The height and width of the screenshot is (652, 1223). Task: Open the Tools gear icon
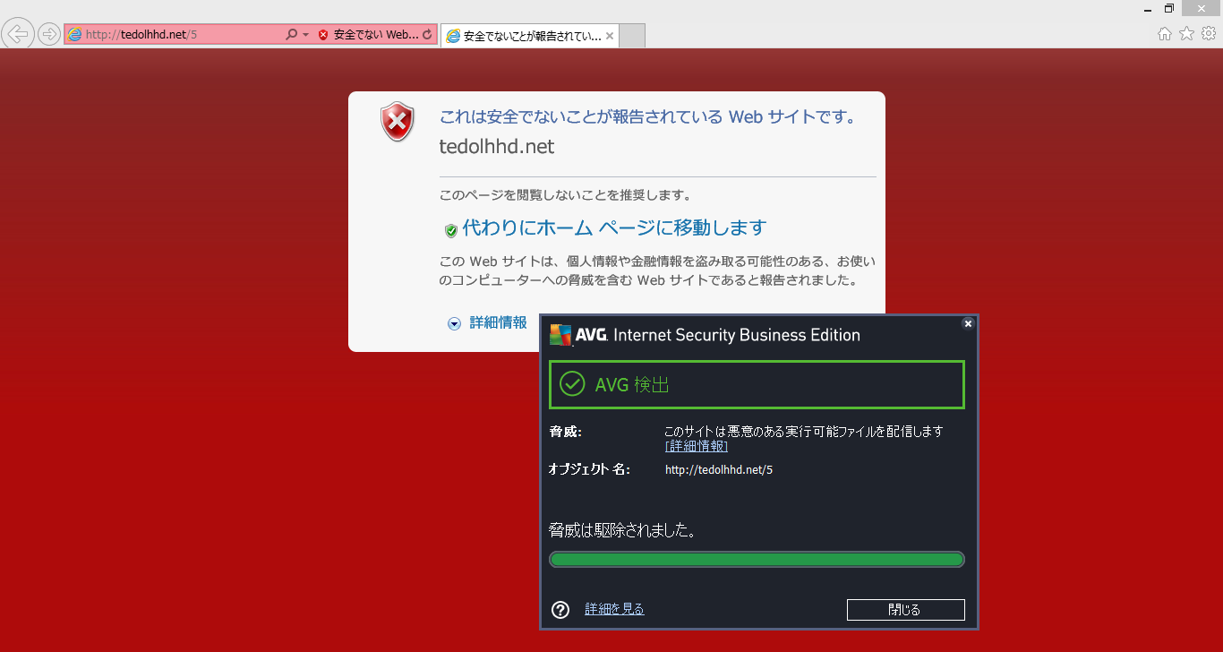(1208, 34)
